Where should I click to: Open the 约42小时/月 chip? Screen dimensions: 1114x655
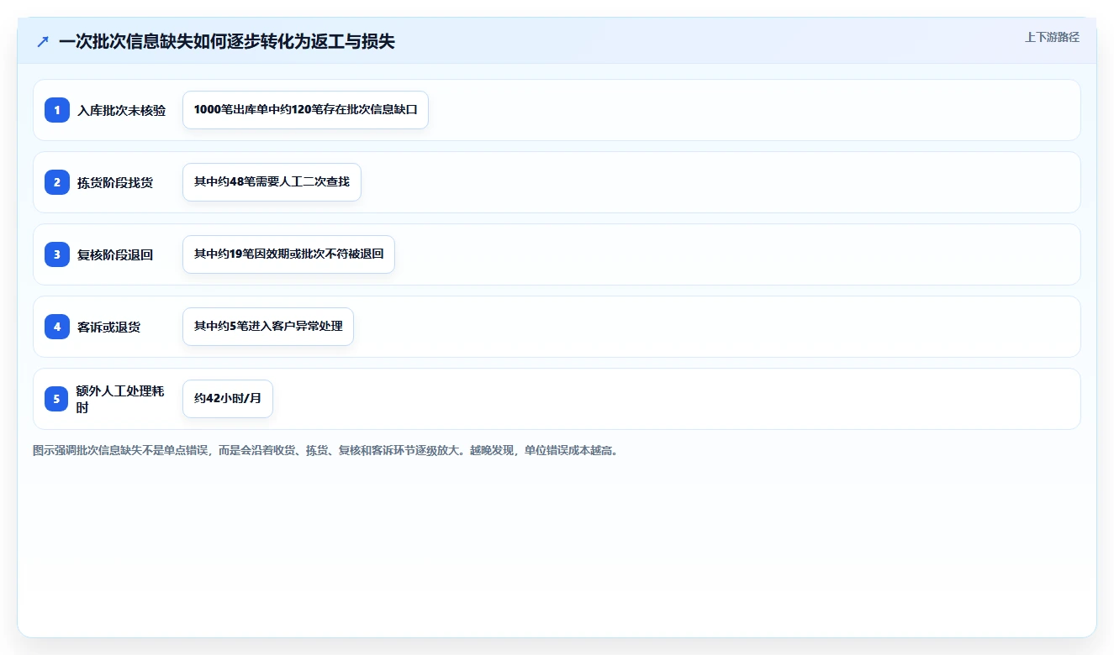click(x=228, y=399)
